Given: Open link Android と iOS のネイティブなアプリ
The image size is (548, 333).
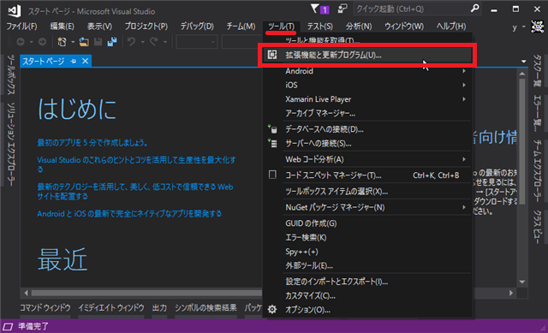Looking at the screenshot, I should click(129, 213).
